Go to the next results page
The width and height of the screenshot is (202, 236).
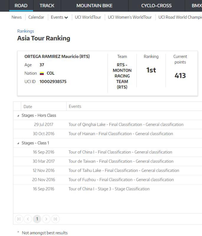click(46, 219)
